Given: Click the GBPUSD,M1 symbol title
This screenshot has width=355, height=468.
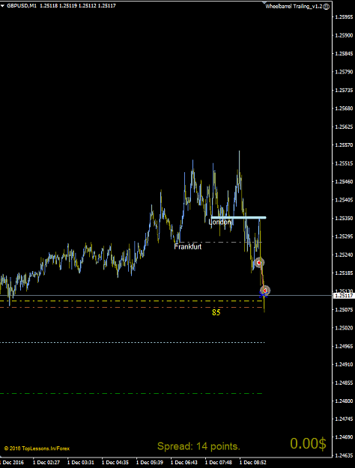Looking at the screenshot, I should click(22, 6).
